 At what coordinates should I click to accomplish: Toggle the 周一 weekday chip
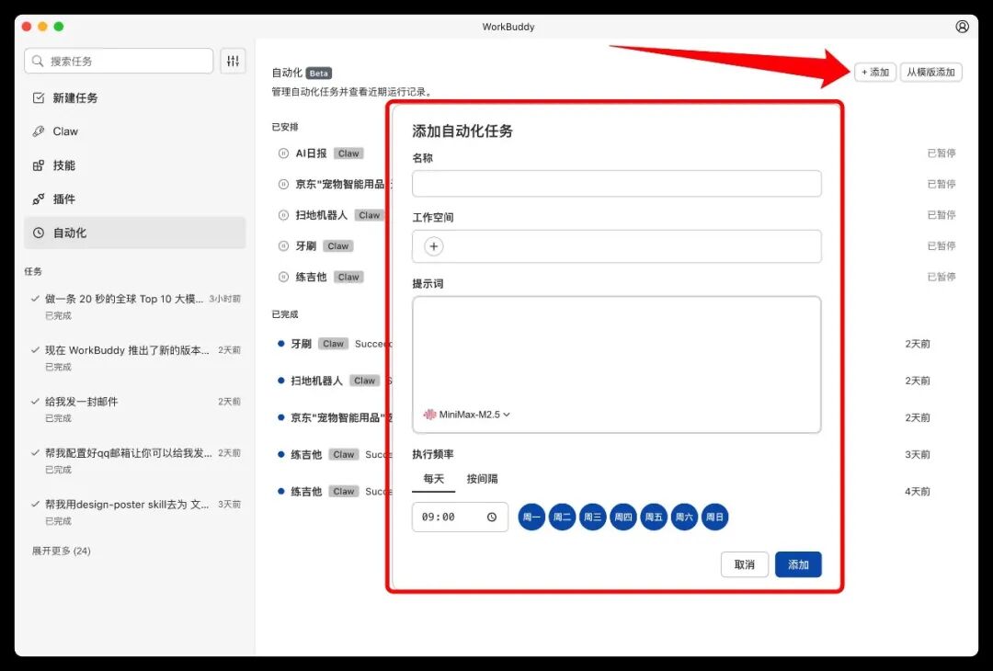coord(531,517)
